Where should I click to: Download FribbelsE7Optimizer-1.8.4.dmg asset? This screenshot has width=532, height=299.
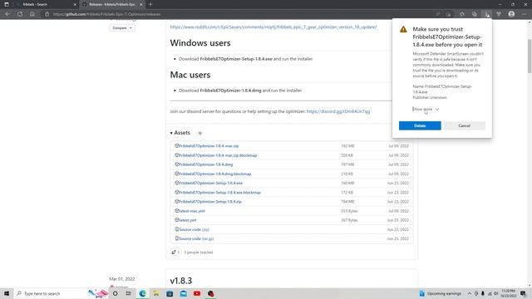(x=205, y=164)
